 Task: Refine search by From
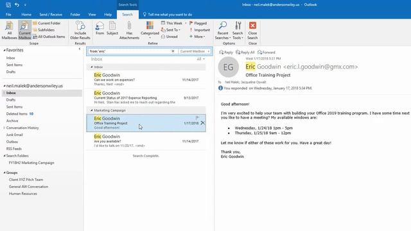(x=100, y=28)
